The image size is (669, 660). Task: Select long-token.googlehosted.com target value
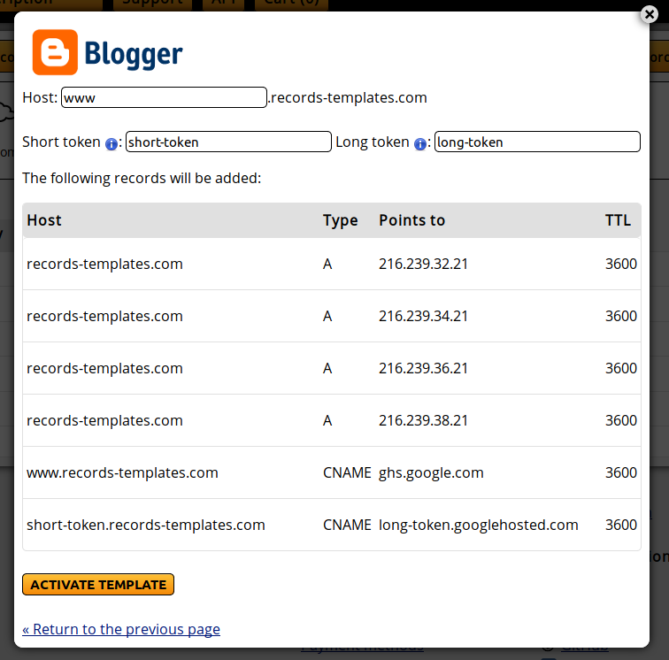click(478, 526)
